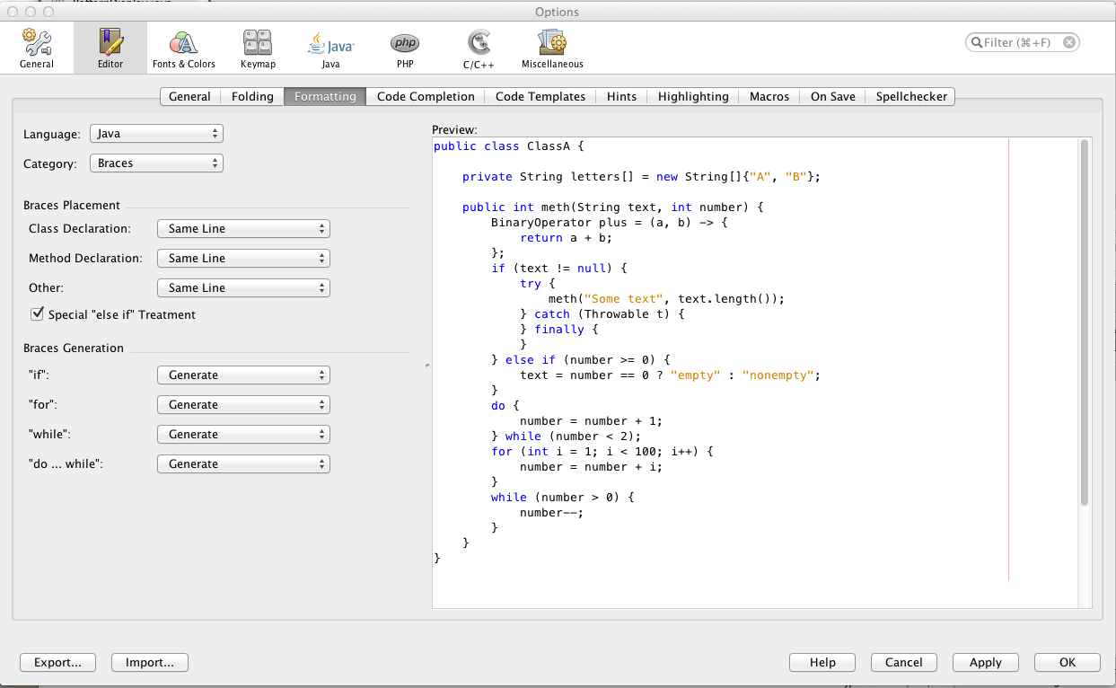Select the Editor options icon
The width and height of the screenshot is (1116, 688).
pos(110,48)
